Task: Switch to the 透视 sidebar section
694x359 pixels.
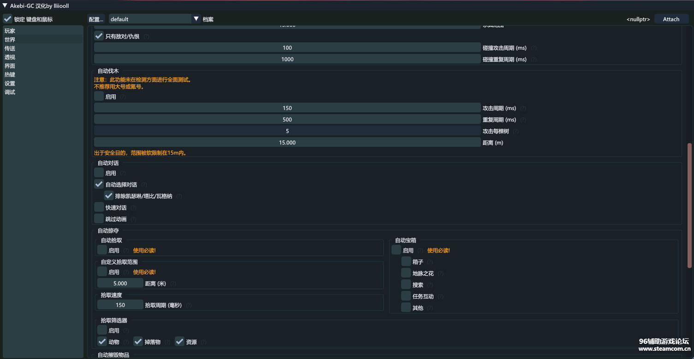Action: (x=10, y=57)
